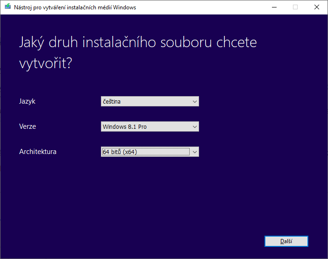Viewport: 328px width, 259px height.
Task: Open the Jazyk language dropdown showing čeština
Action: point(150,101)
